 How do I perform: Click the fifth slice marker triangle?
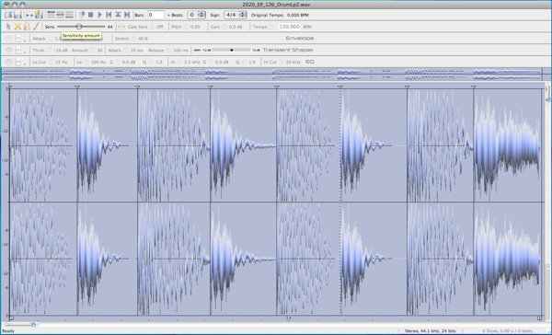click(277, 87)
